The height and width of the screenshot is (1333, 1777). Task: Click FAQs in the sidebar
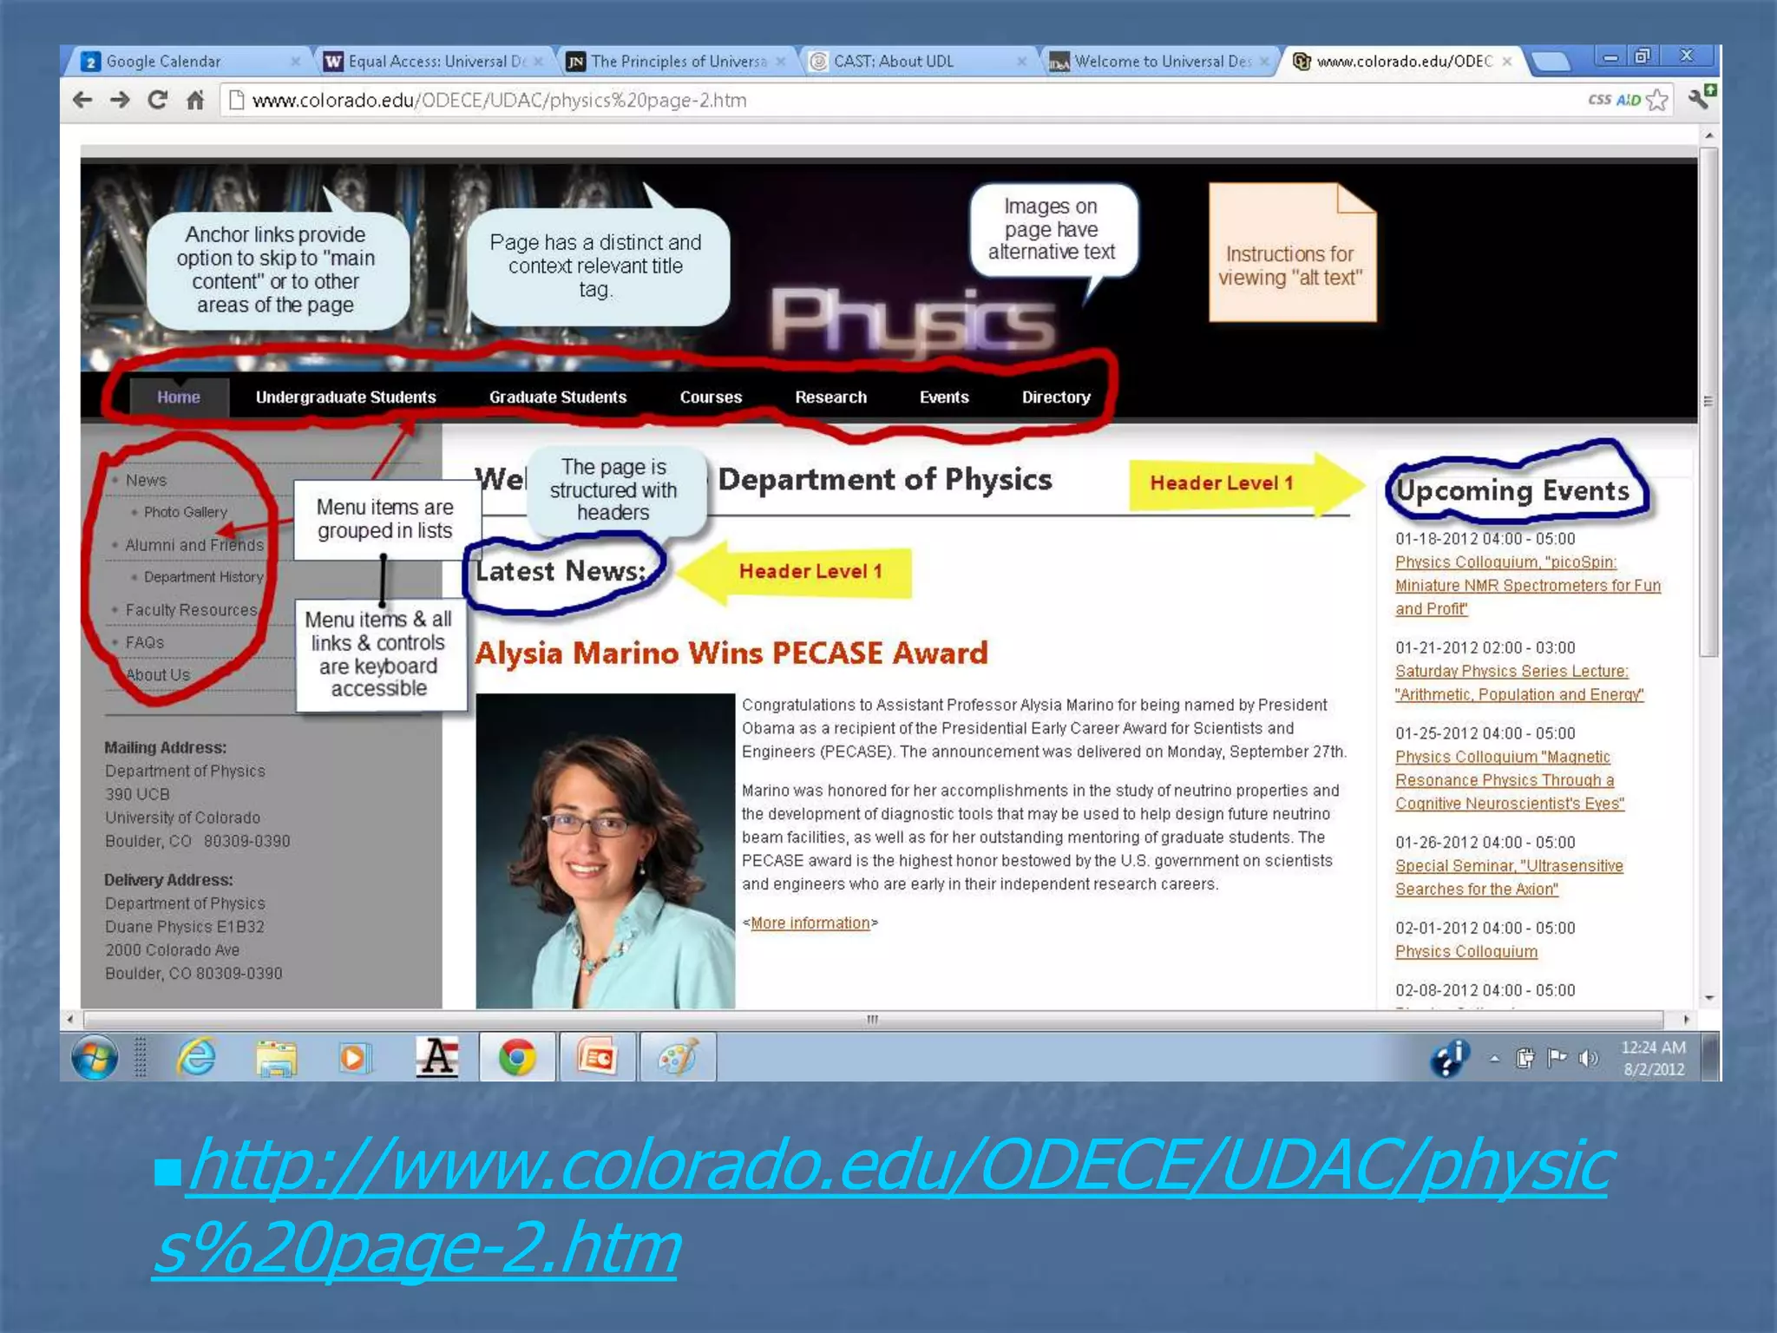click(144, 642)
